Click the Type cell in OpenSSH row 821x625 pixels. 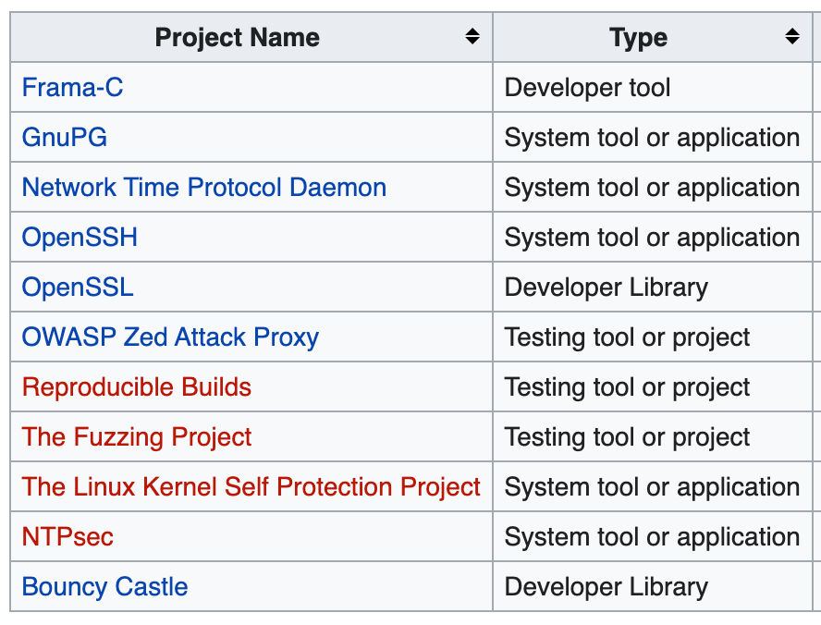pyautogui.click(x=653, y=237)
